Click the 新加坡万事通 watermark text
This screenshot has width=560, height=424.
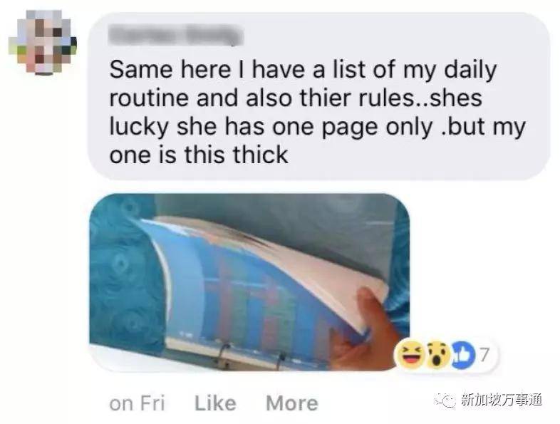coord(502,400)
